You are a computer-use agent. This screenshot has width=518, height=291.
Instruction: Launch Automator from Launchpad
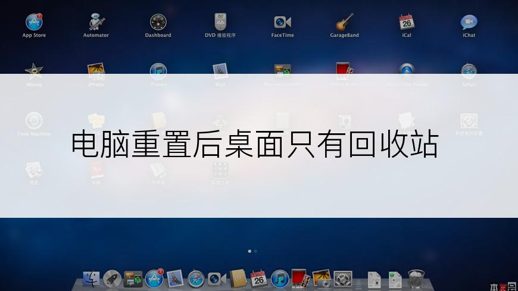tap(96, 22)
